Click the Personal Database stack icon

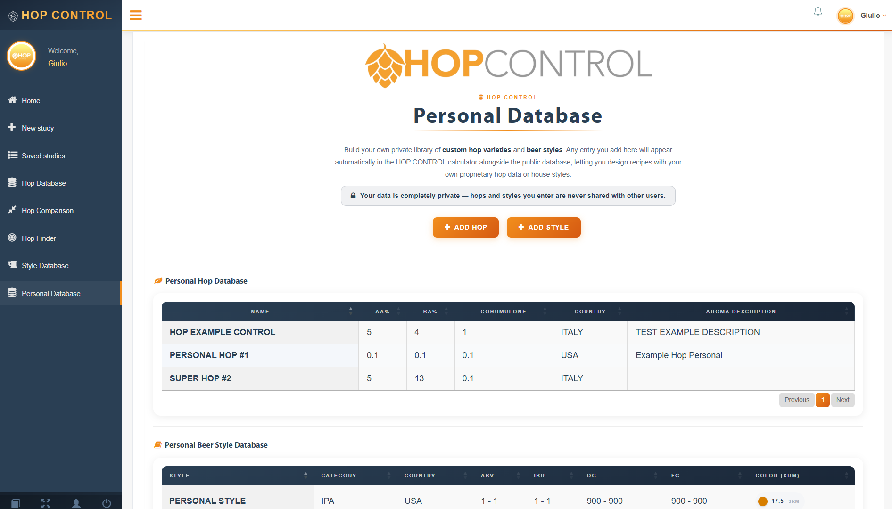12,293
